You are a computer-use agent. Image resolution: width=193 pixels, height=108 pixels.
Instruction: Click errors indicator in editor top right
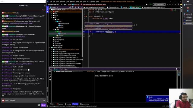pos(171,10)
